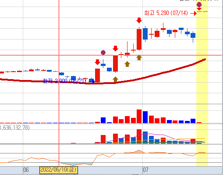Viewport: 223px width, 175px height.
Task: Click the lowest brown up-arrow signal
Action: tap(115, 80)
